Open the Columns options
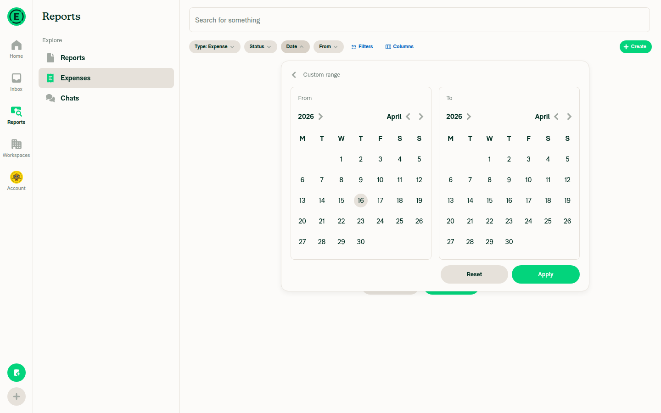 [x=399, y=46]
